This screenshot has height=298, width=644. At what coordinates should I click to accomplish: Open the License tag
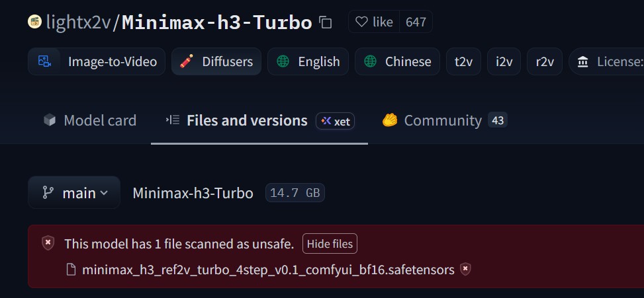607,61
